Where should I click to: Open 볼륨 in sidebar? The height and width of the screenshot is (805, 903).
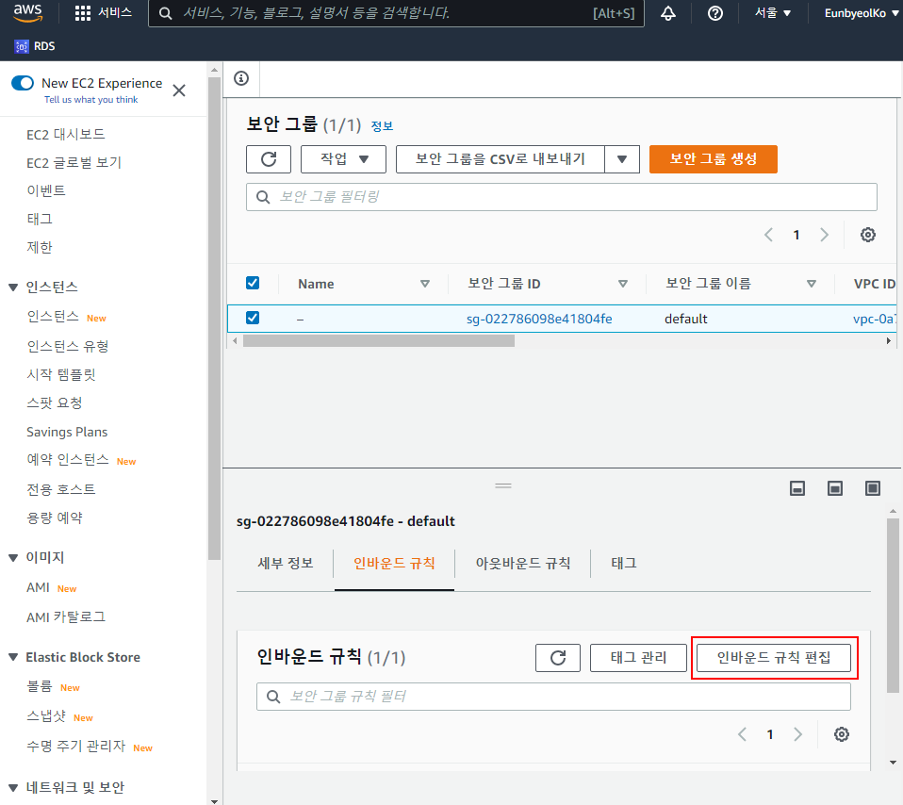click(x=40, y=686)
